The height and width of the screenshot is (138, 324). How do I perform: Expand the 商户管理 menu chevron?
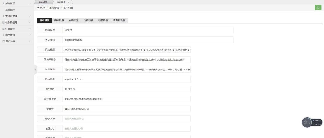[29, 35]
